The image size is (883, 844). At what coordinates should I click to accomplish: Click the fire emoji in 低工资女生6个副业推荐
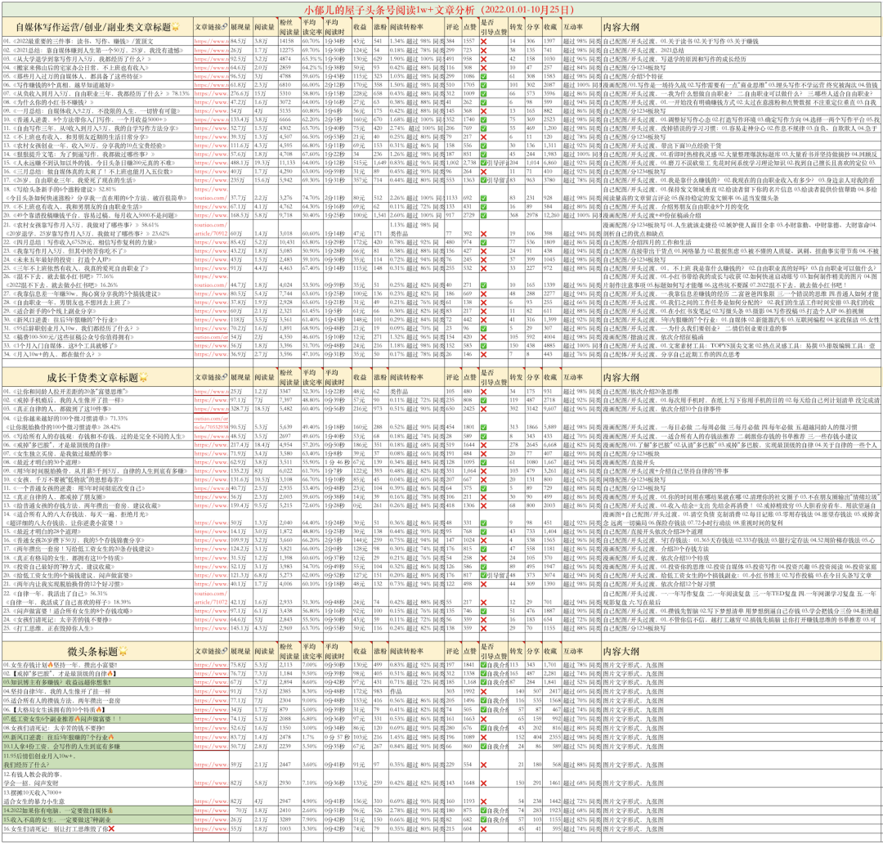(81, 718)
